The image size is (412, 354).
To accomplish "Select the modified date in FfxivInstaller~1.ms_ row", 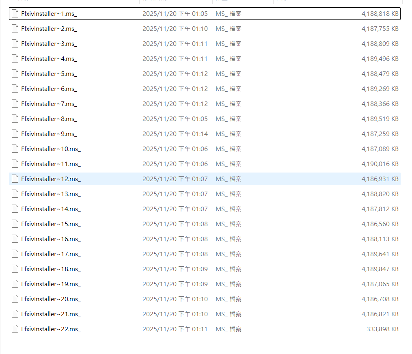I will [175, 14].
